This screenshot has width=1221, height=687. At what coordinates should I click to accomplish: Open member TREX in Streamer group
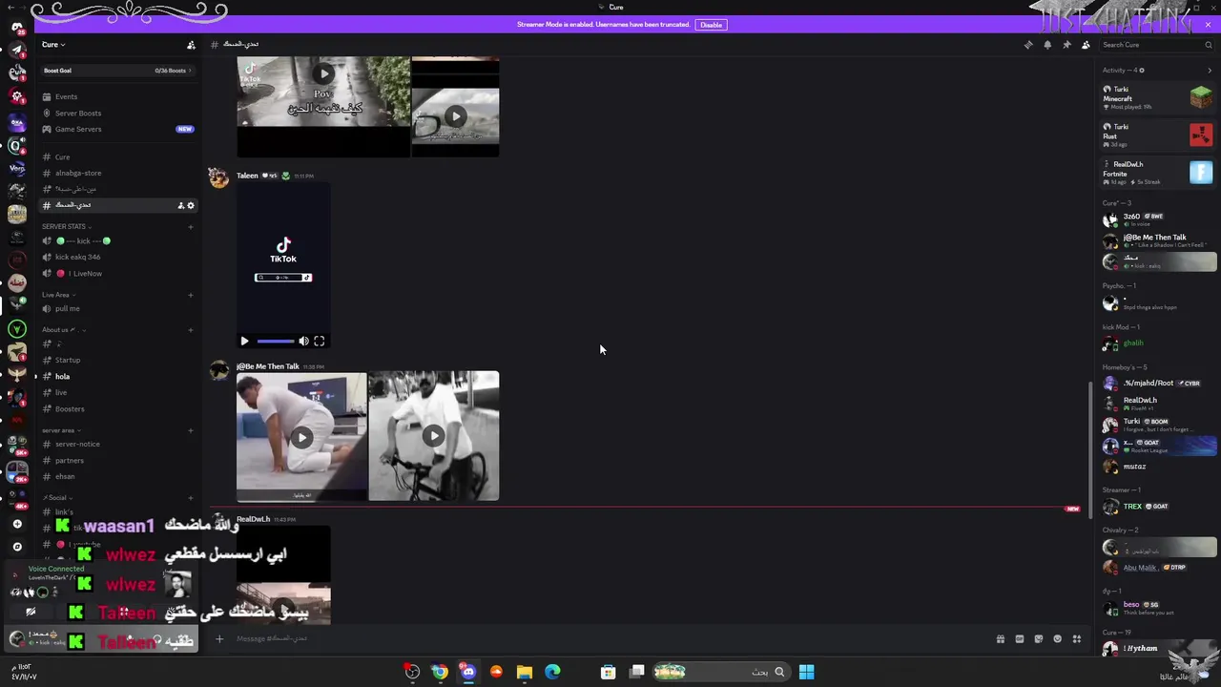point(1158,507)
